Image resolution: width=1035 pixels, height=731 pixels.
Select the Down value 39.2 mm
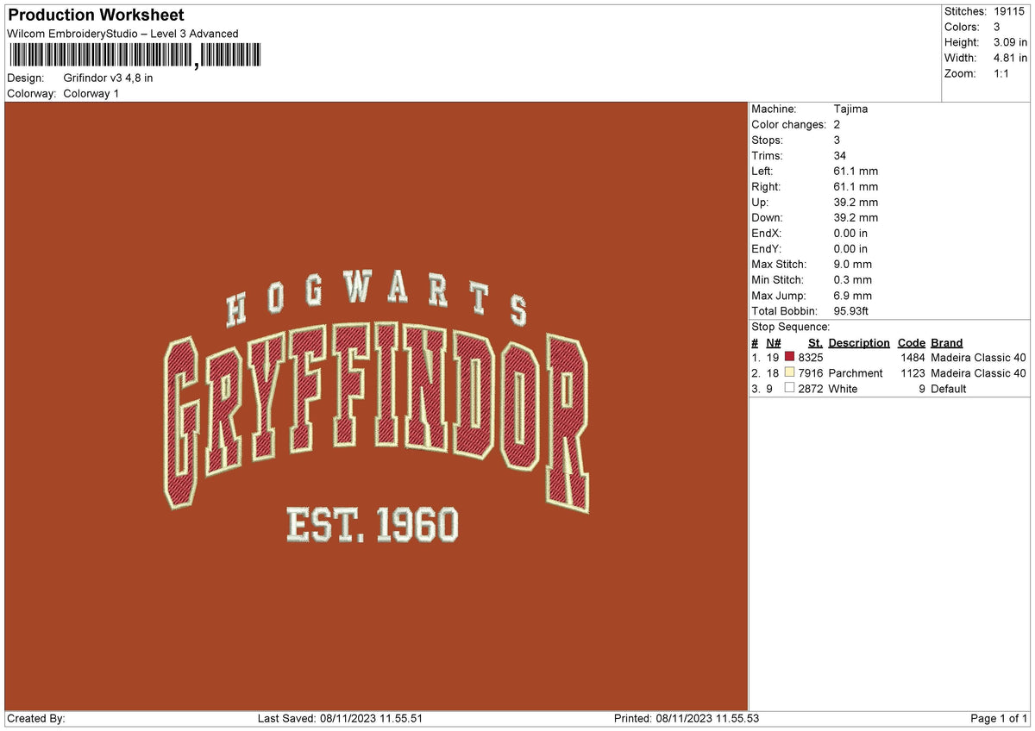point(856,217)
